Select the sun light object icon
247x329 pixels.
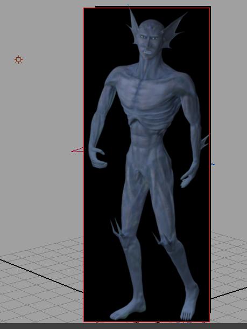tap(19, 60)
